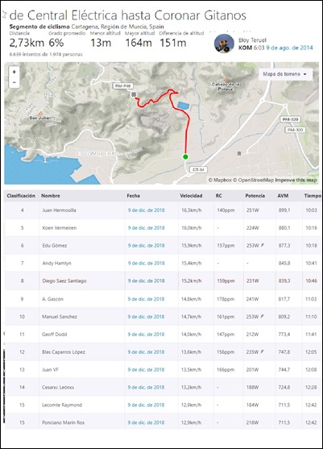The height and width of the screenshot is (449, 323).
Task: Expand the Mapa de terreno dropdown
Action: (x=284, y=74)
